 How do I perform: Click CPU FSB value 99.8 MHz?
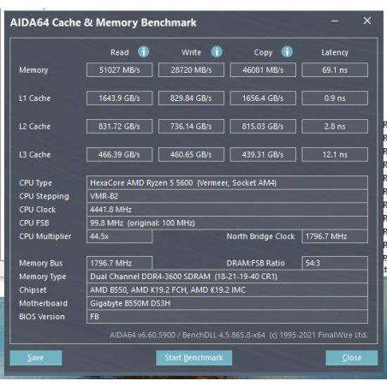(227, 223)
